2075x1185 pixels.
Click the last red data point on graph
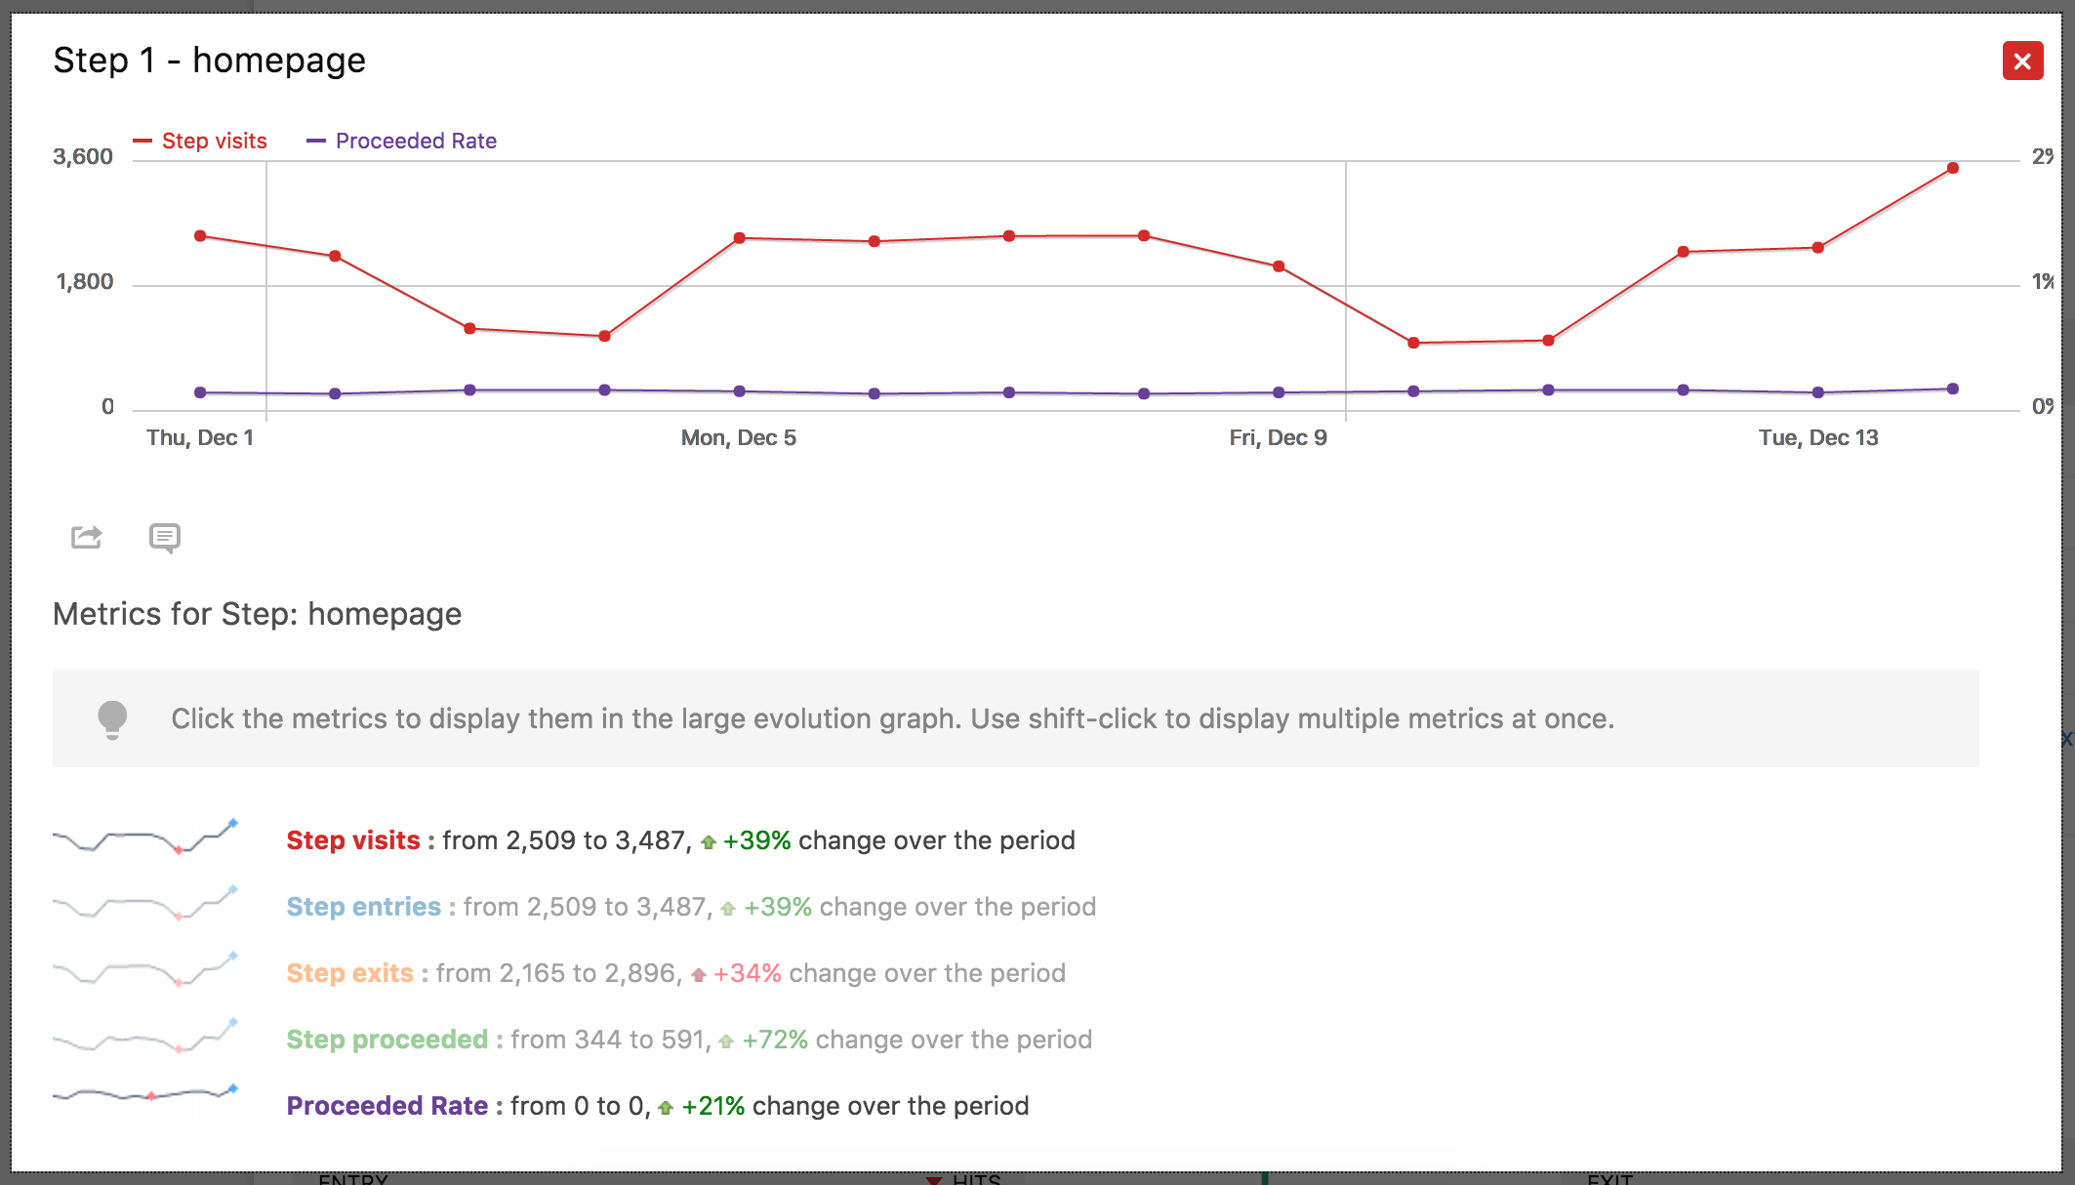(1953, 168)
